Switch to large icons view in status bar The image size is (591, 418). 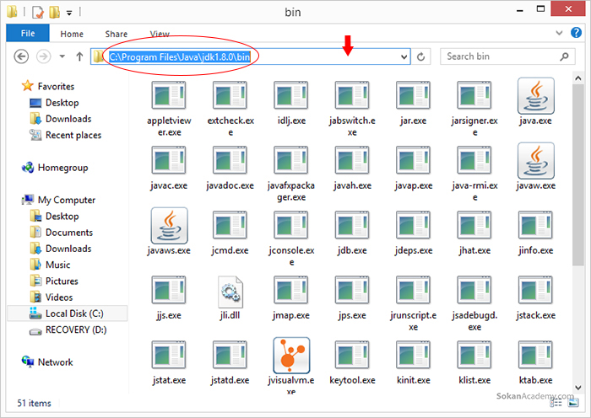(573, 403)
